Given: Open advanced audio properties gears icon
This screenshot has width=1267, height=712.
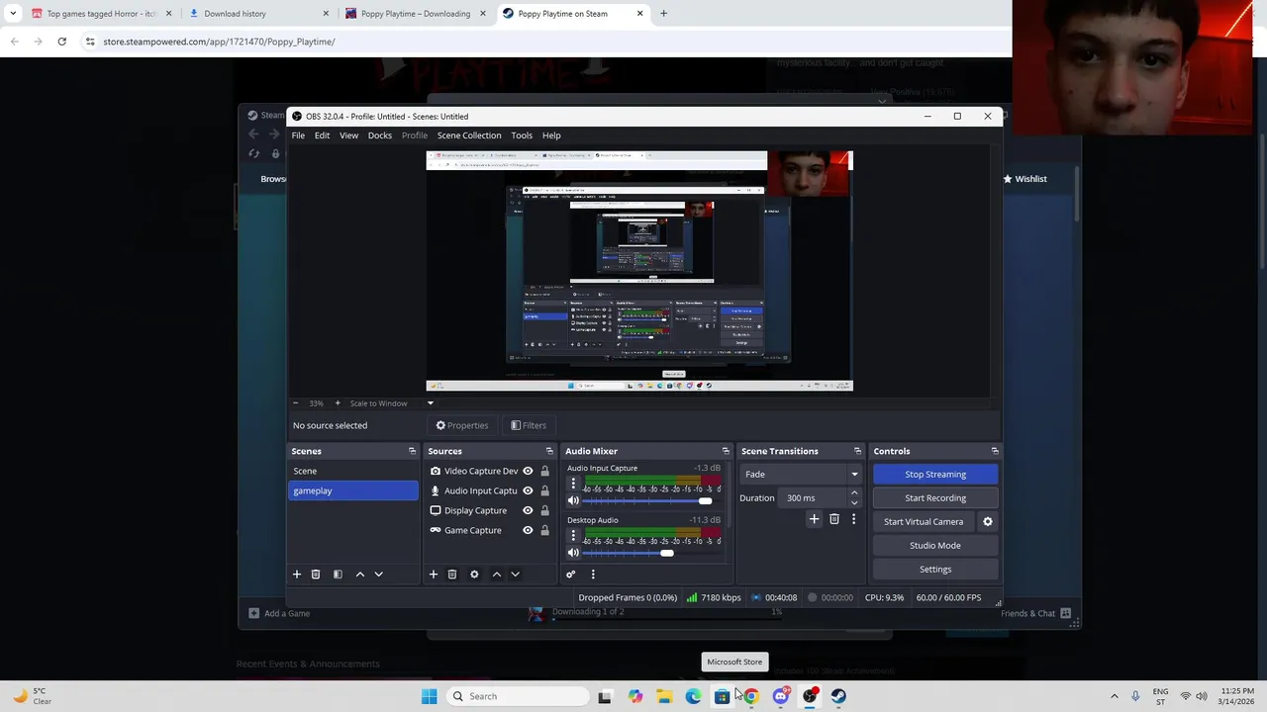Looking at the screenshot, I should pos(570,575).
